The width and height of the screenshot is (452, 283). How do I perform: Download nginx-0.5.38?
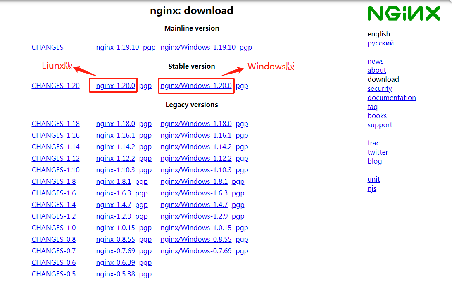pyautogui.click(x=115, y=274)
